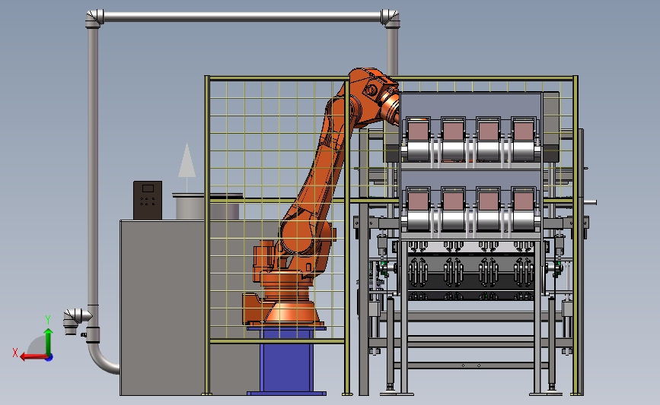The height and width of the screenshot is (405, 660).
Task: Select the cylindrical tank beside the control box
Action: 190,207
